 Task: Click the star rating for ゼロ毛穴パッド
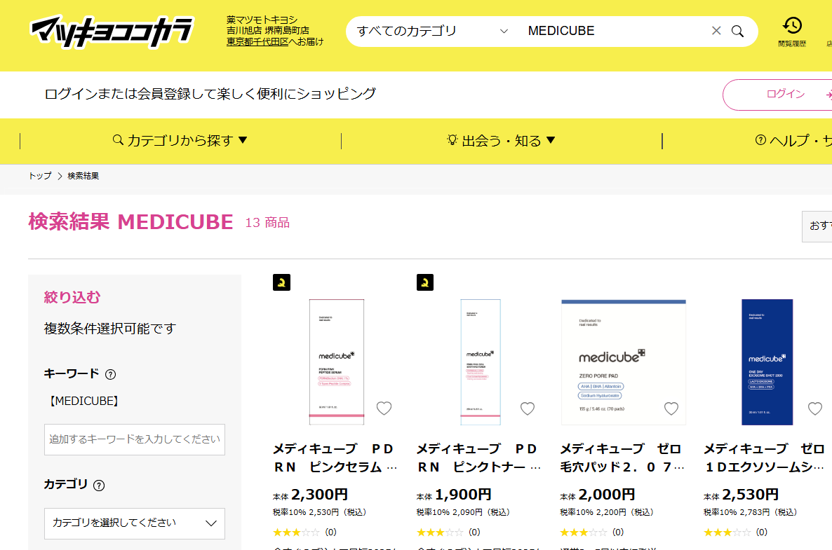583,532
